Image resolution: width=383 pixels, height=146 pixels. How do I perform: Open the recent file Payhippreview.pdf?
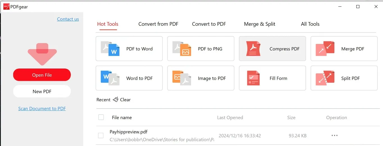[x=128, y=132]
